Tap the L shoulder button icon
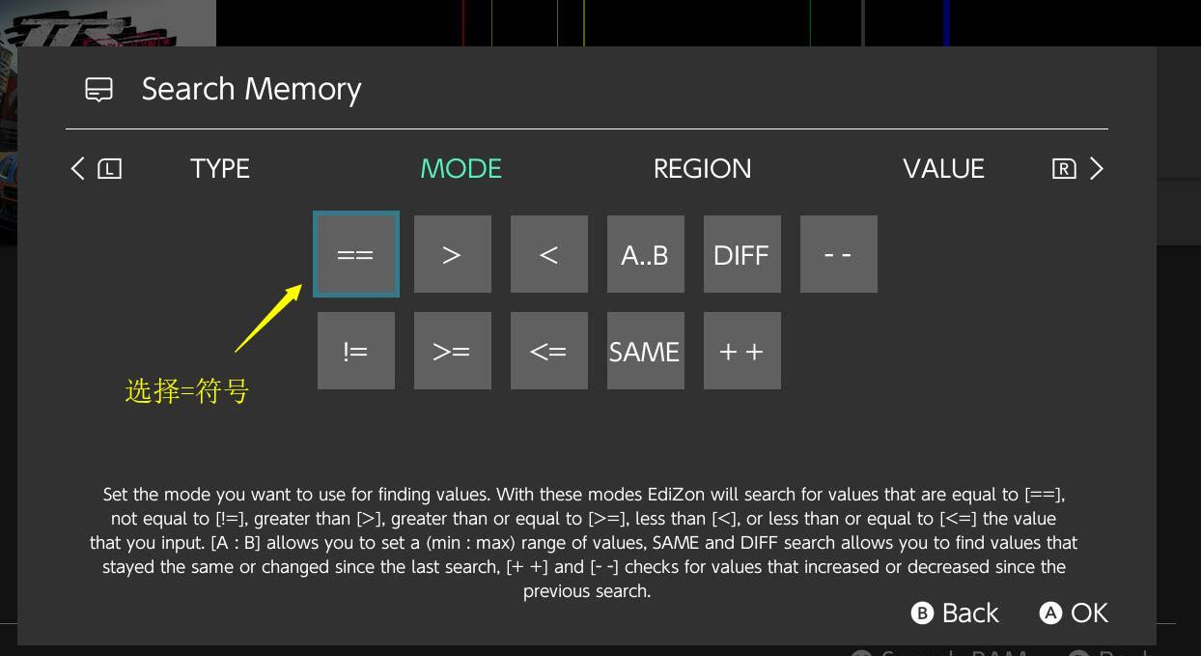Screen dimensions: 1201x656 click(x=110, y=169)
